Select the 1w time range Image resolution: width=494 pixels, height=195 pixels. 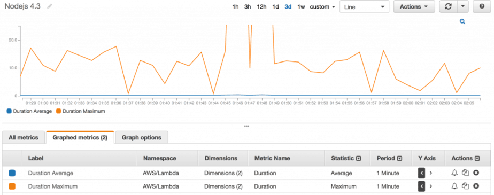[x=301, y=6]
